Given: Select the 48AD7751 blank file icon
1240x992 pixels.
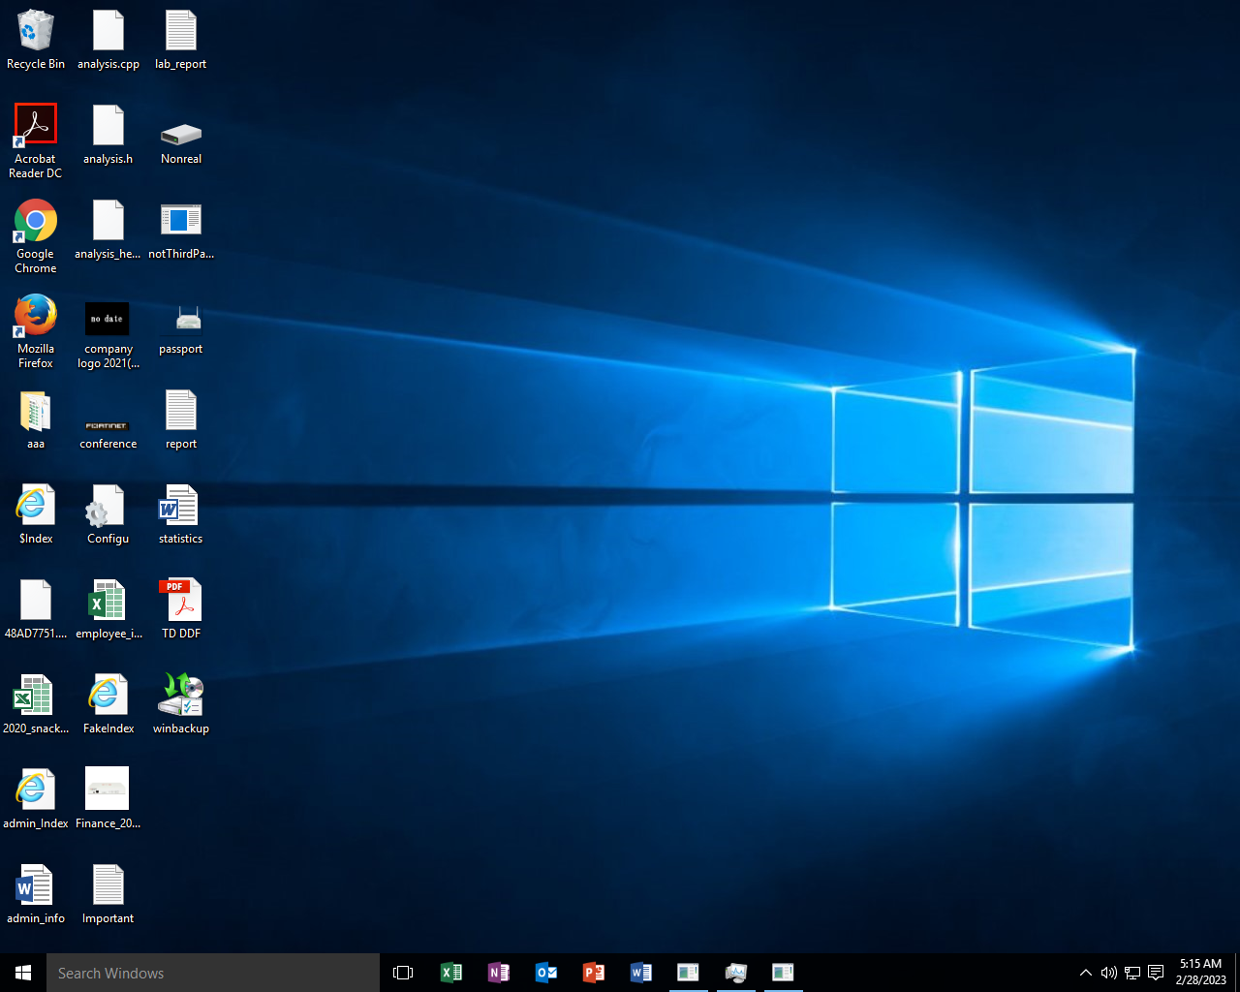Looking at the screenshot, I should 36,609.
